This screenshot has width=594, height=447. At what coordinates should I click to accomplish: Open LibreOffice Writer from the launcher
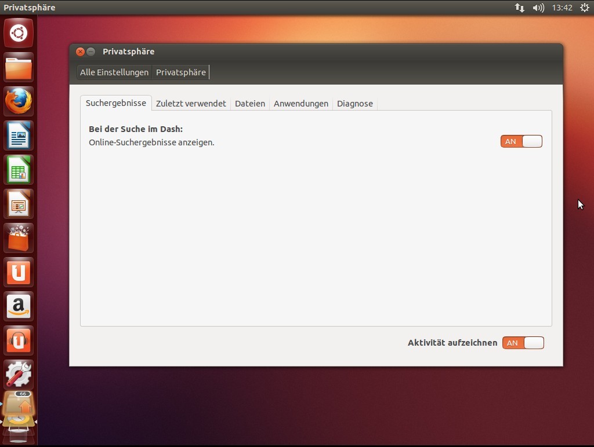coord(19,135)
